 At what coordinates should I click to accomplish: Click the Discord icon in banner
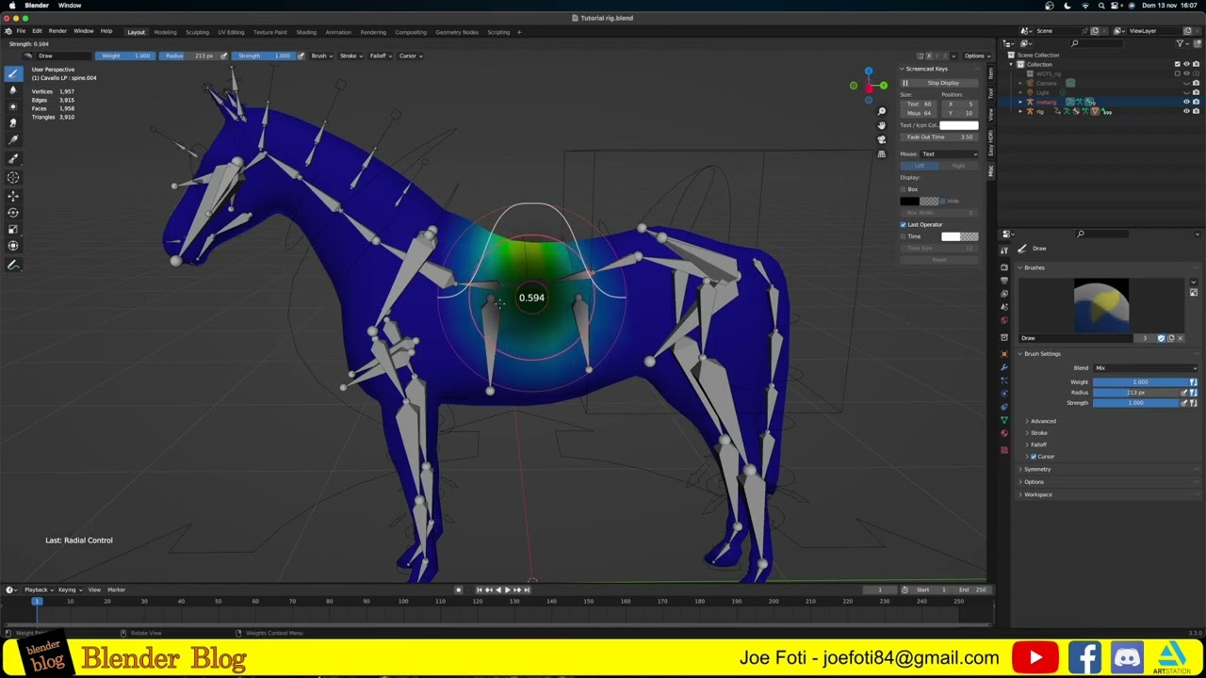1128,657
